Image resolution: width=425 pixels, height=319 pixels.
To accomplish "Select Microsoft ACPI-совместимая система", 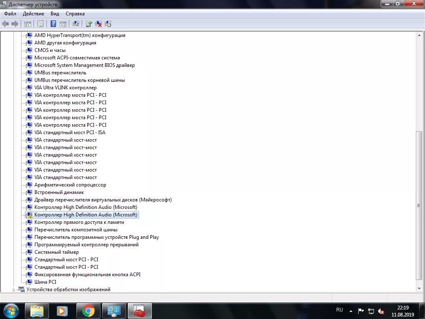I will pyautogui.click(x=77, y=58).
